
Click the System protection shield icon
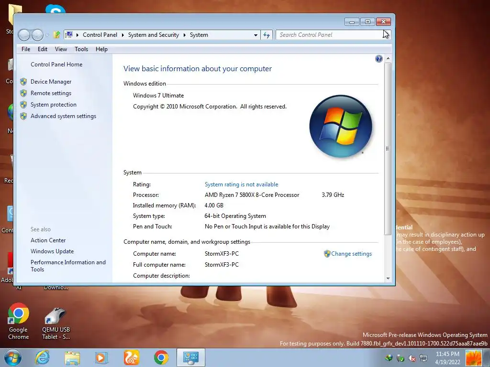tap(23, 105)
